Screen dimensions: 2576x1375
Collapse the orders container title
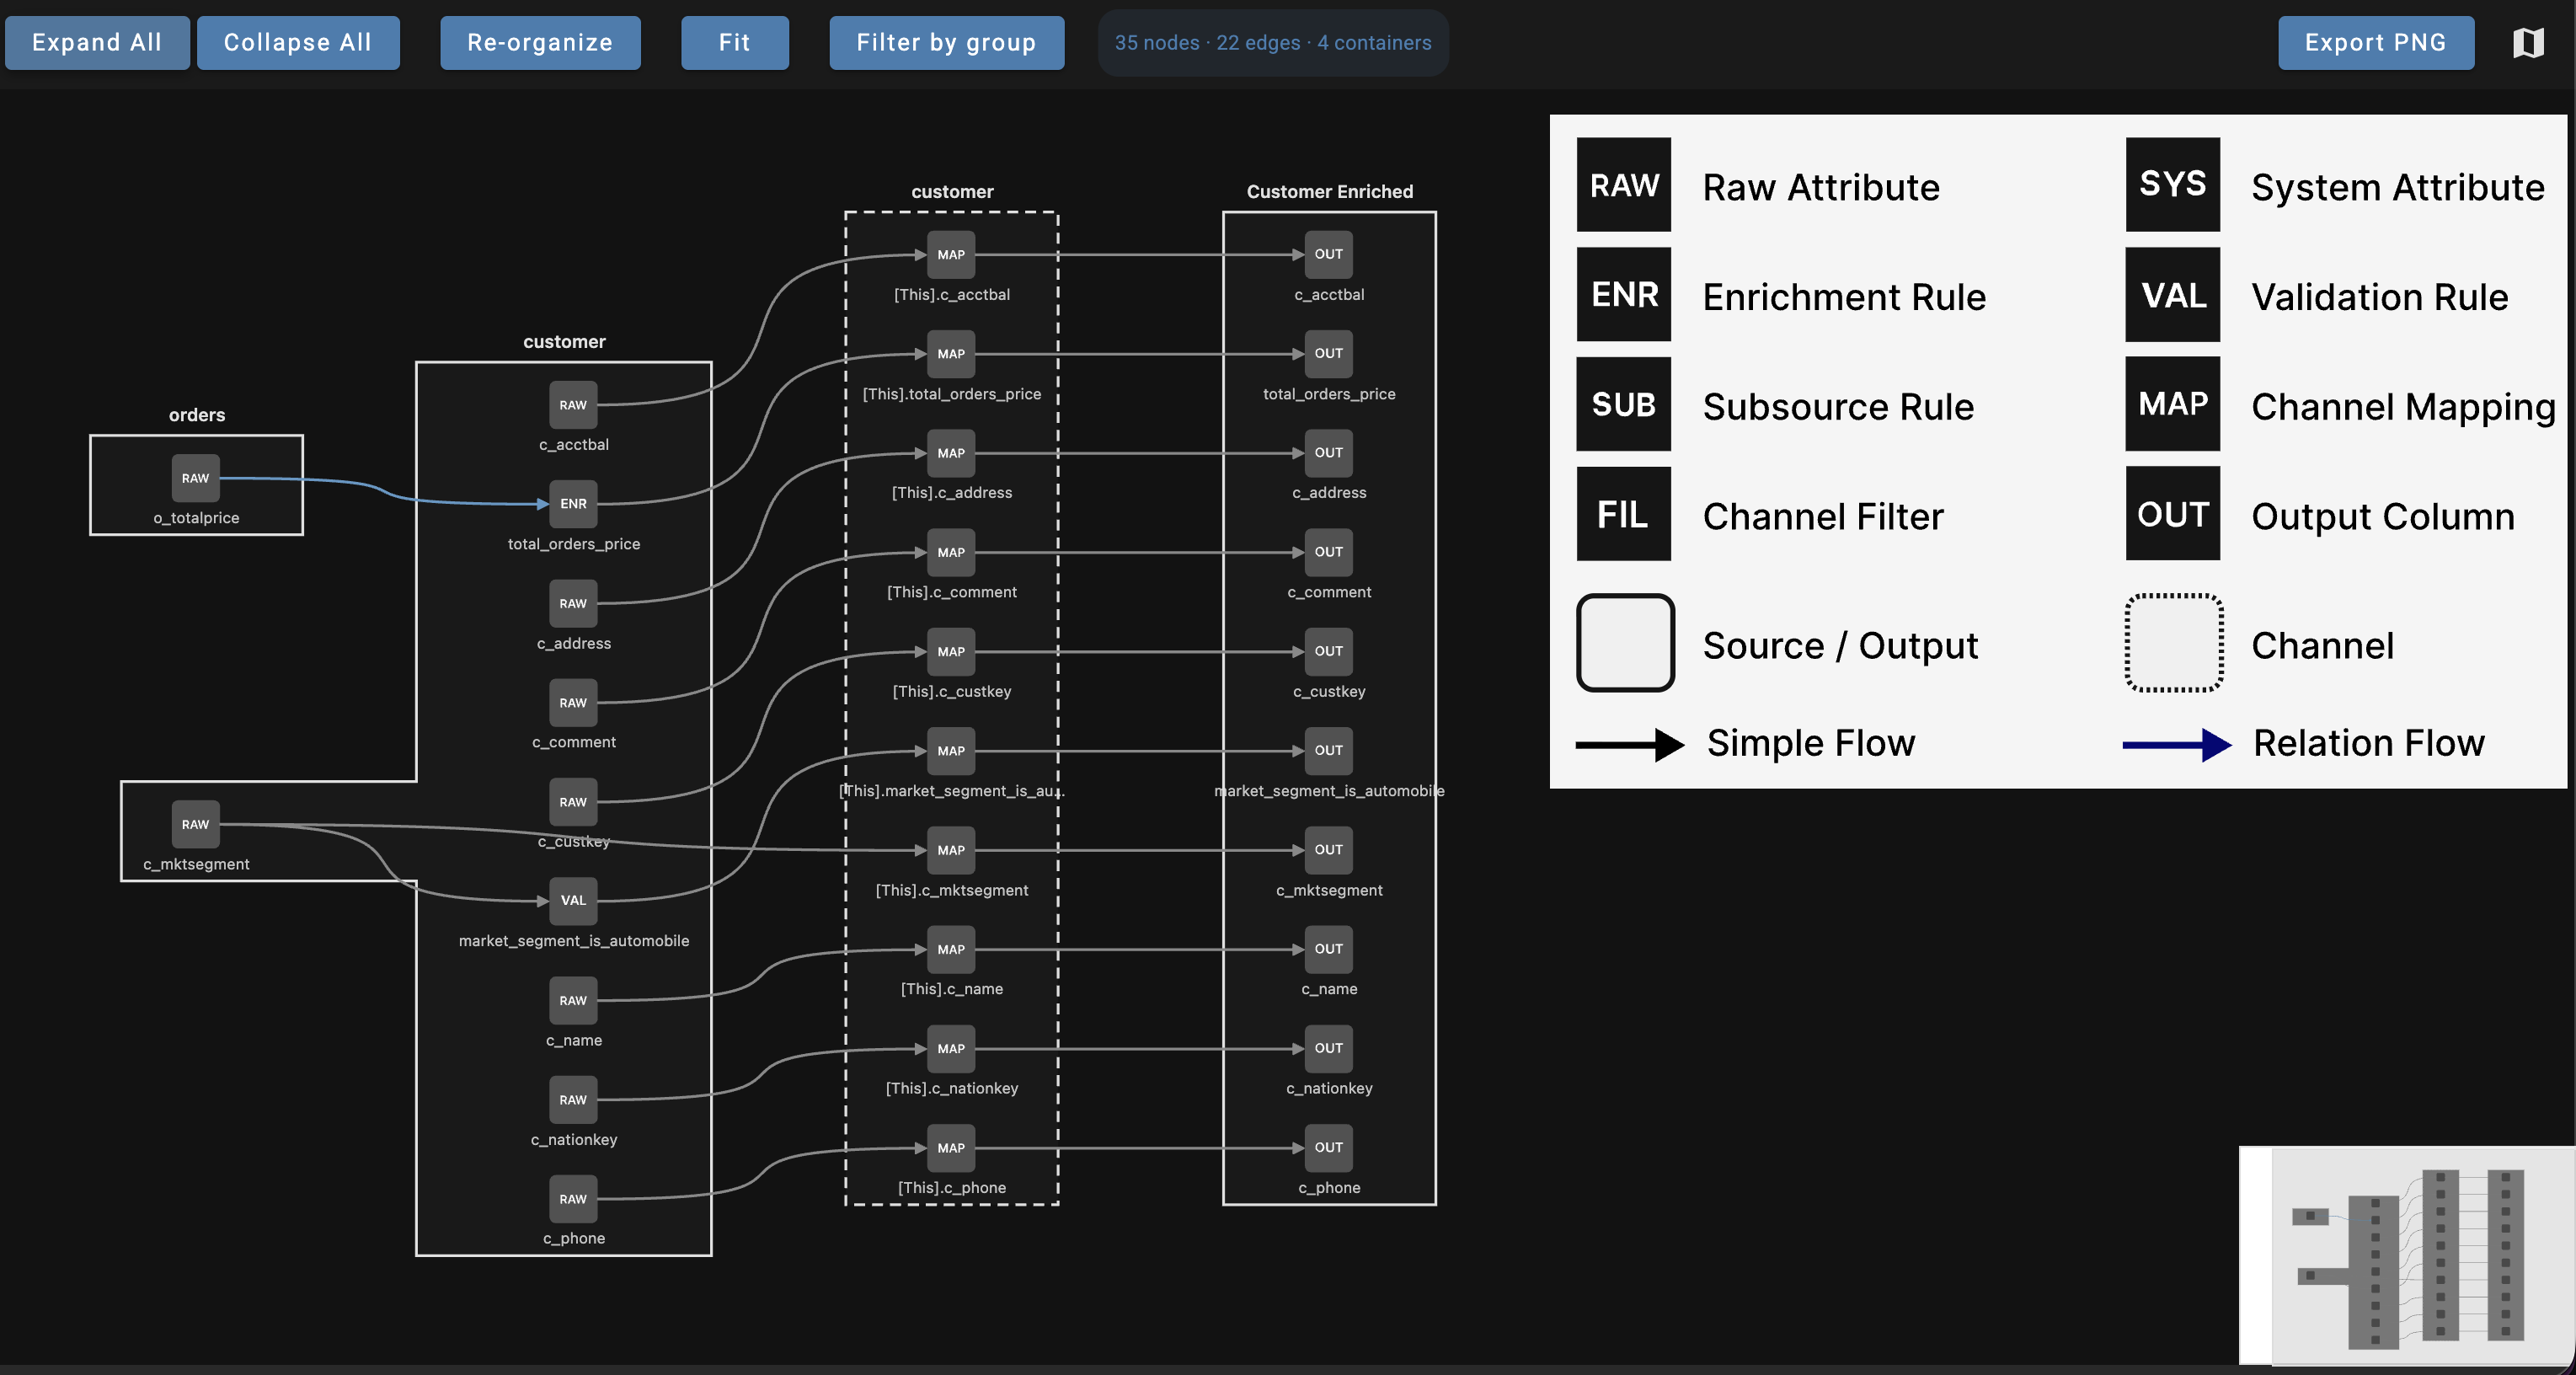tap(197, 415)
